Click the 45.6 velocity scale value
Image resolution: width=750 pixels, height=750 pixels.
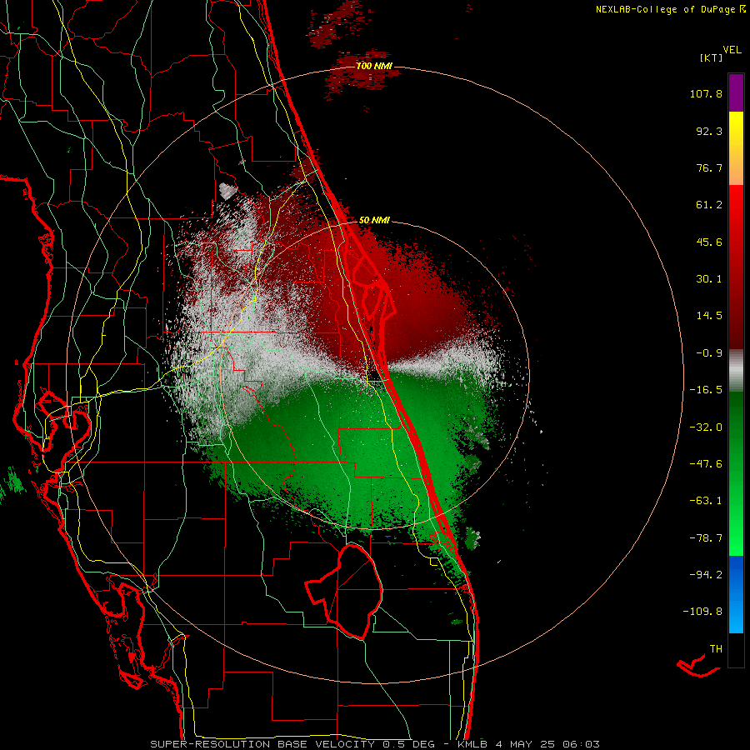[709, 242]
